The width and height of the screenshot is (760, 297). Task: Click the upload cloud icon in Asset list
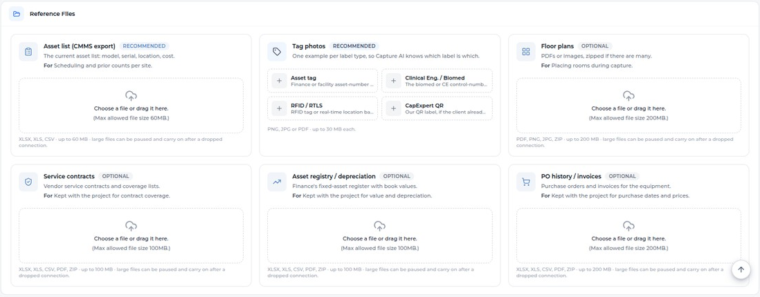click(131, 95)
